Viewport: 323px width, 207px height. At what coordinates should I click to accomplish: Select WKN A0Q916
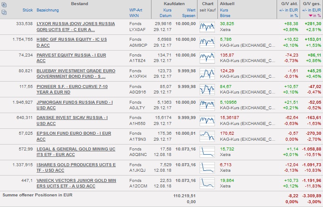click(137, 92)
